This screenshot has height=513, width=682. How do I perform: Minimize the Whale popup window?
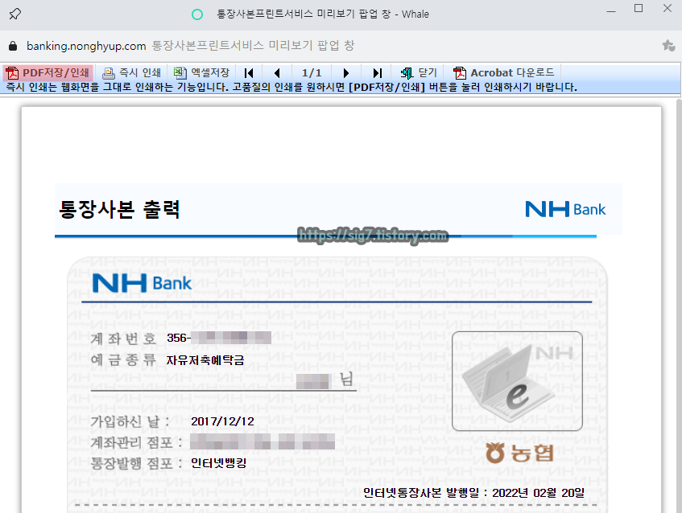coord(611,10)
